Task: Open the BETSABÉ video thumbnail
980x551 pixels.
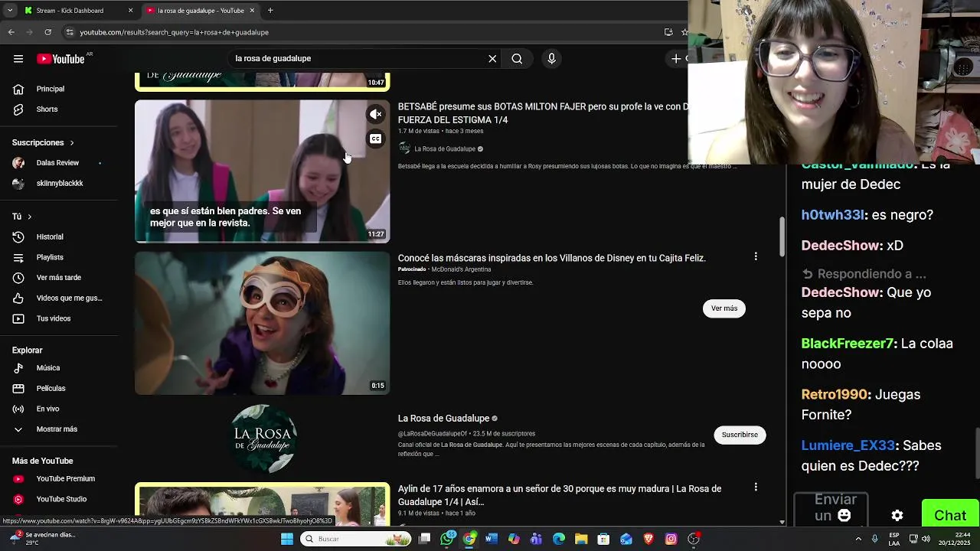Action: pyautogui.click(x=262, y=171)
